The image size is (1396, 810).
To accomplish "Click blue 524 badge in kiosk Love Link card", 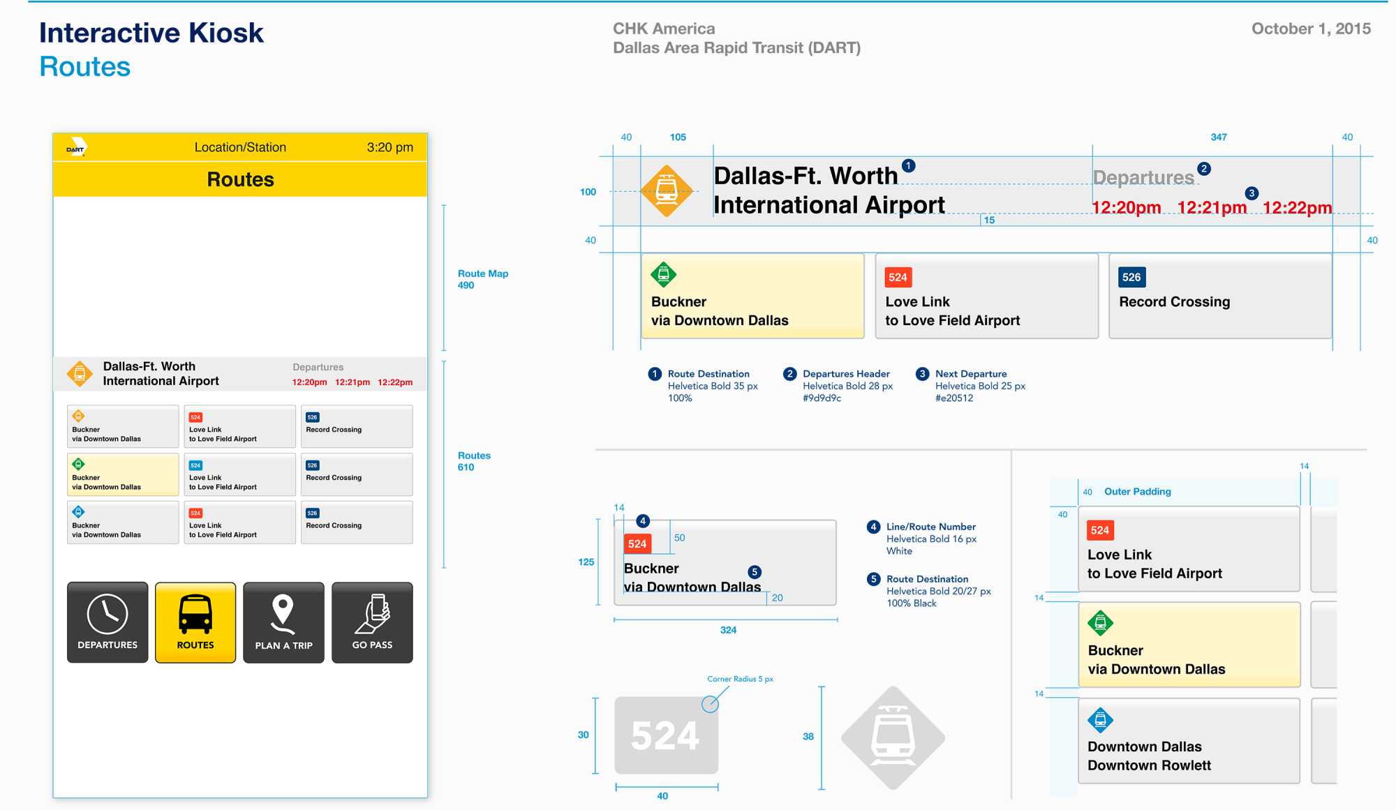I will click(x=195, y=465).
